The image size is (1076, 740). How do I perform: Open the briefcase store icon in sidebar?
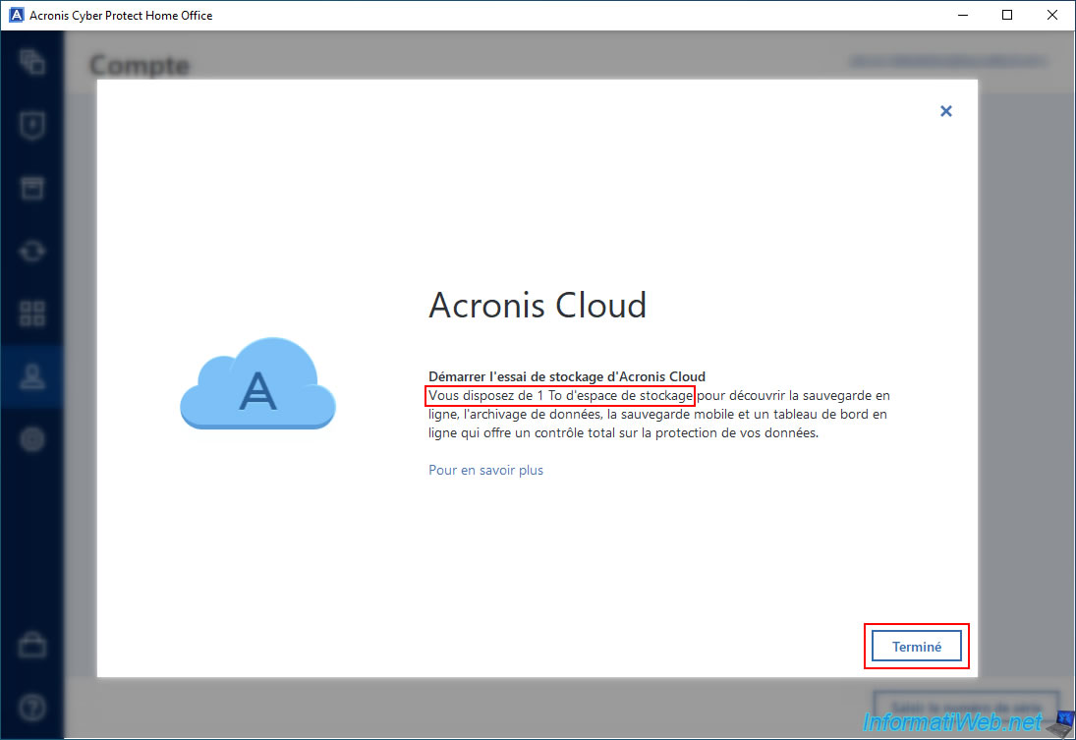(x=32, y=645)
